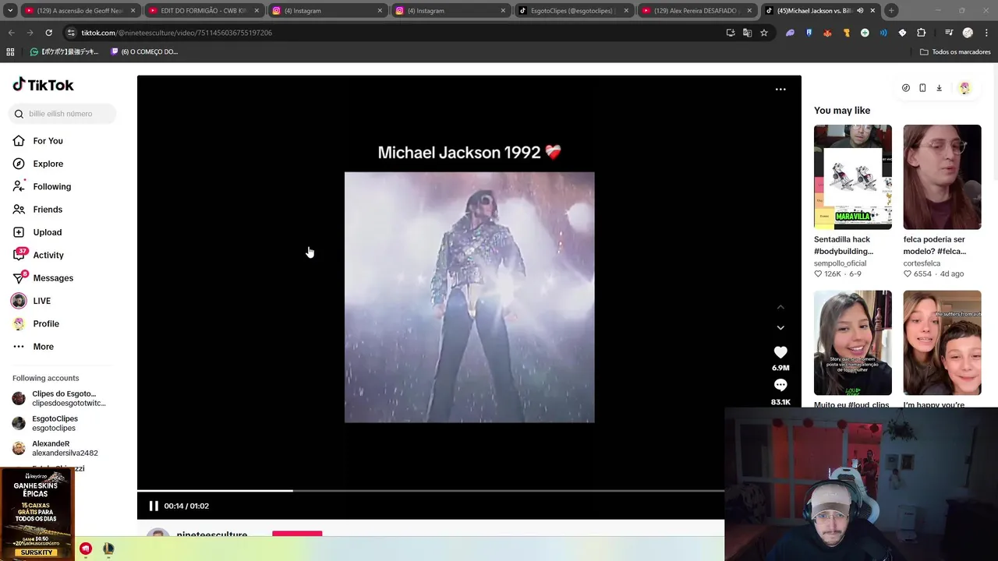Open Profile from the sidebar
998x561 pixels.
pyautogui.click(x=46, y=323)
